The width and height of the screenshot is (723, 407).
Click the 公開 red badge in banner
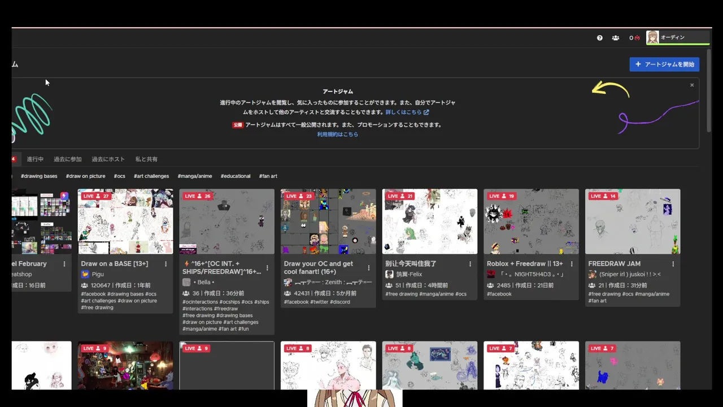(x=238, y=125)
